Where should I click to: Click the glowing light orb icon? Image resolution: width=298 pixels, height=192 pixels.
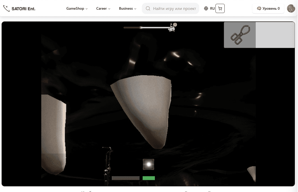point(148,164)
